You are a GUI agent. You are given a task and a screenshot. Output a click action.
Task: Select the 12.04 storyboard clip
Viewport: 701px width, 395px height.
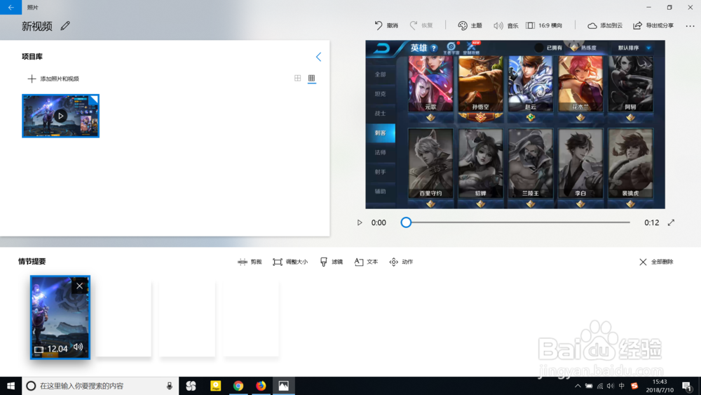60,317
